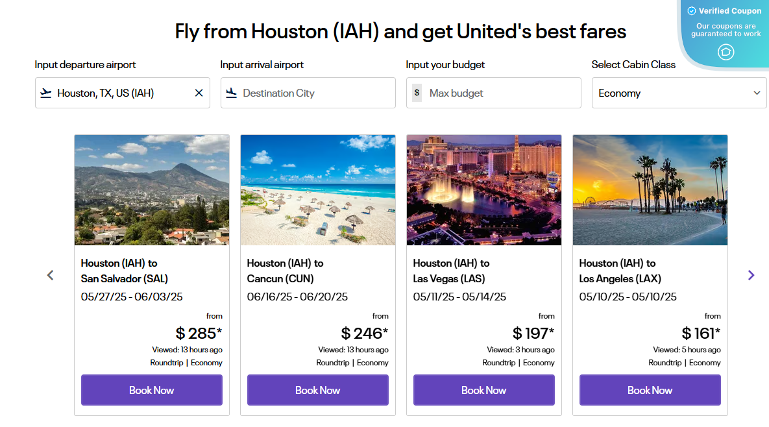Click the airplane departure icon in departure airport field

(x=45, y=93)
